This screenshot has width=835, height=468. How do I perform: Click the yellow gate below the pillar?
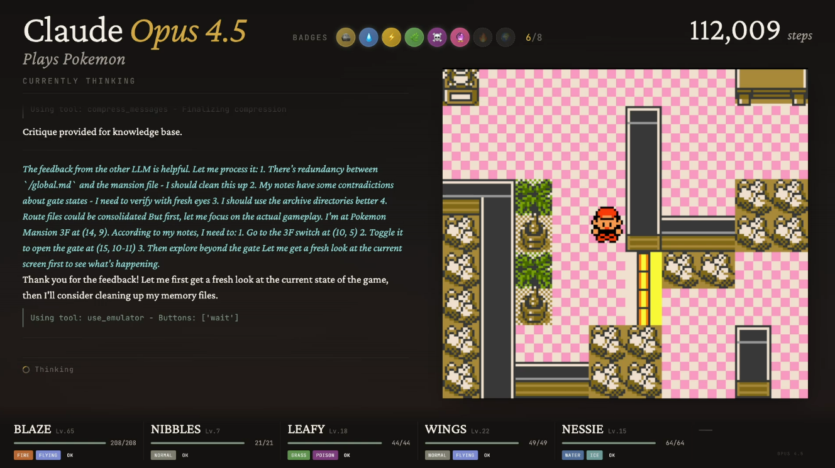[650, 288]
